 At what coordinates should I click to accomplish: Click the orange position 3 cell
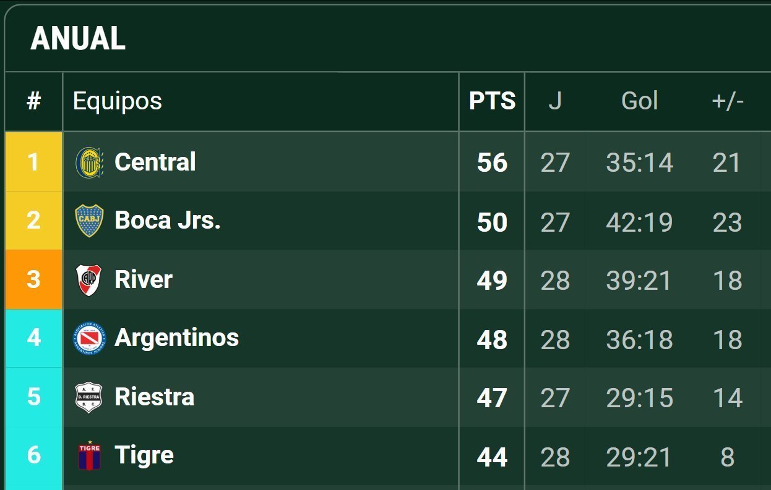[x=33, y=279]
